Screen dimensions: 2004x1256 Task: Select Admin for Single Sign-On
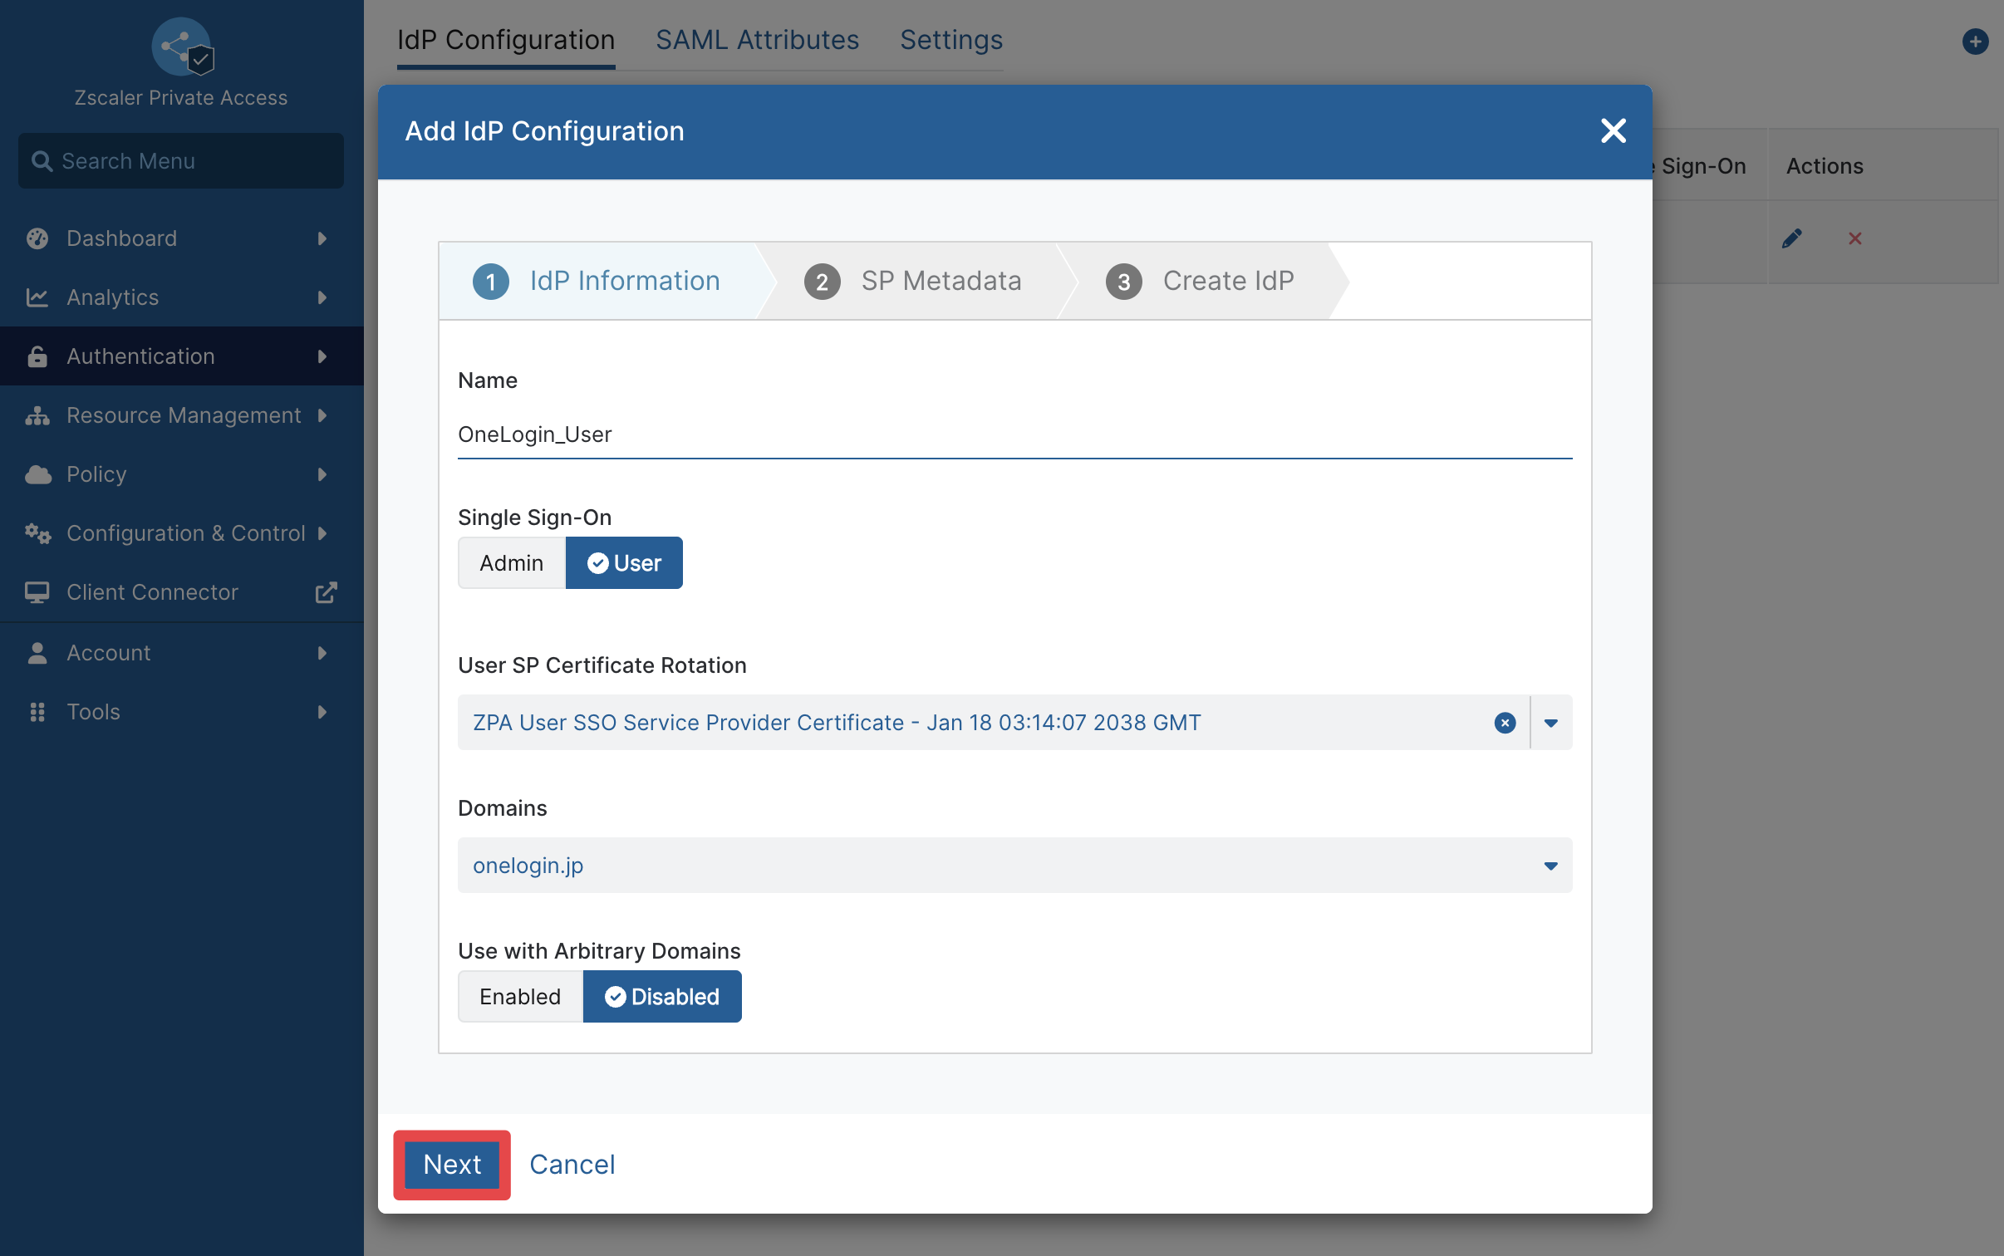tap(512, 563)
